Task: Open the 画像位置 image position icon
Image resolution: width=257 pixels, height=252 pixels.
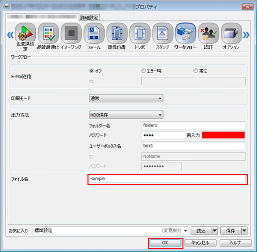Action: [x=117, y=33]
